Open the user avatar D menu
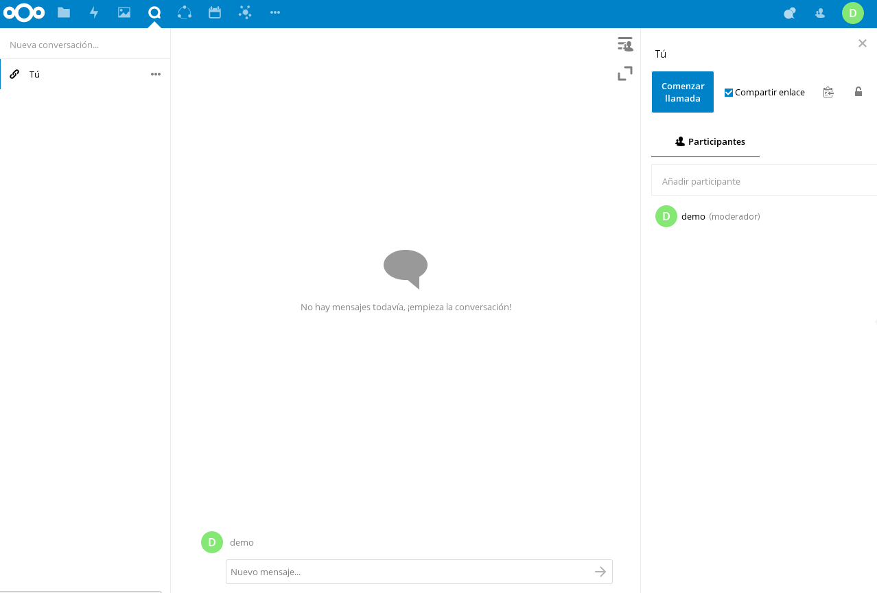The width and height of the screenshot is (877, 593). pyautogui.click(x=853, y=13)
